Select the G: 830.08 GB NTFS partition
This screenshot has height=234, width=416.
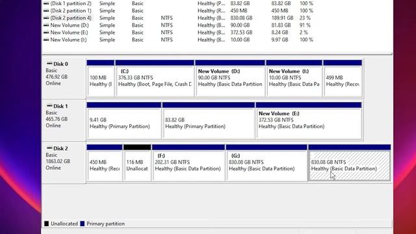tap(266, 163)
